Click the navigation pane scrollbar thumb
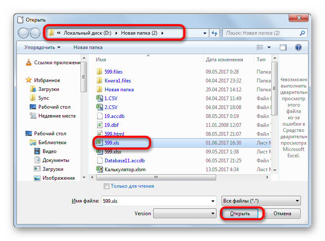 point(84,77)
